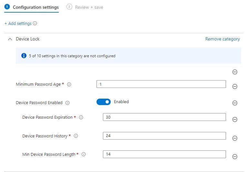
Task: Click the Device Password History field
Action: (x=164, y=136)
